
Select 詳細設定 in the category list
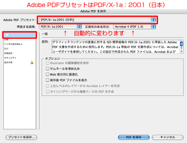20,53
